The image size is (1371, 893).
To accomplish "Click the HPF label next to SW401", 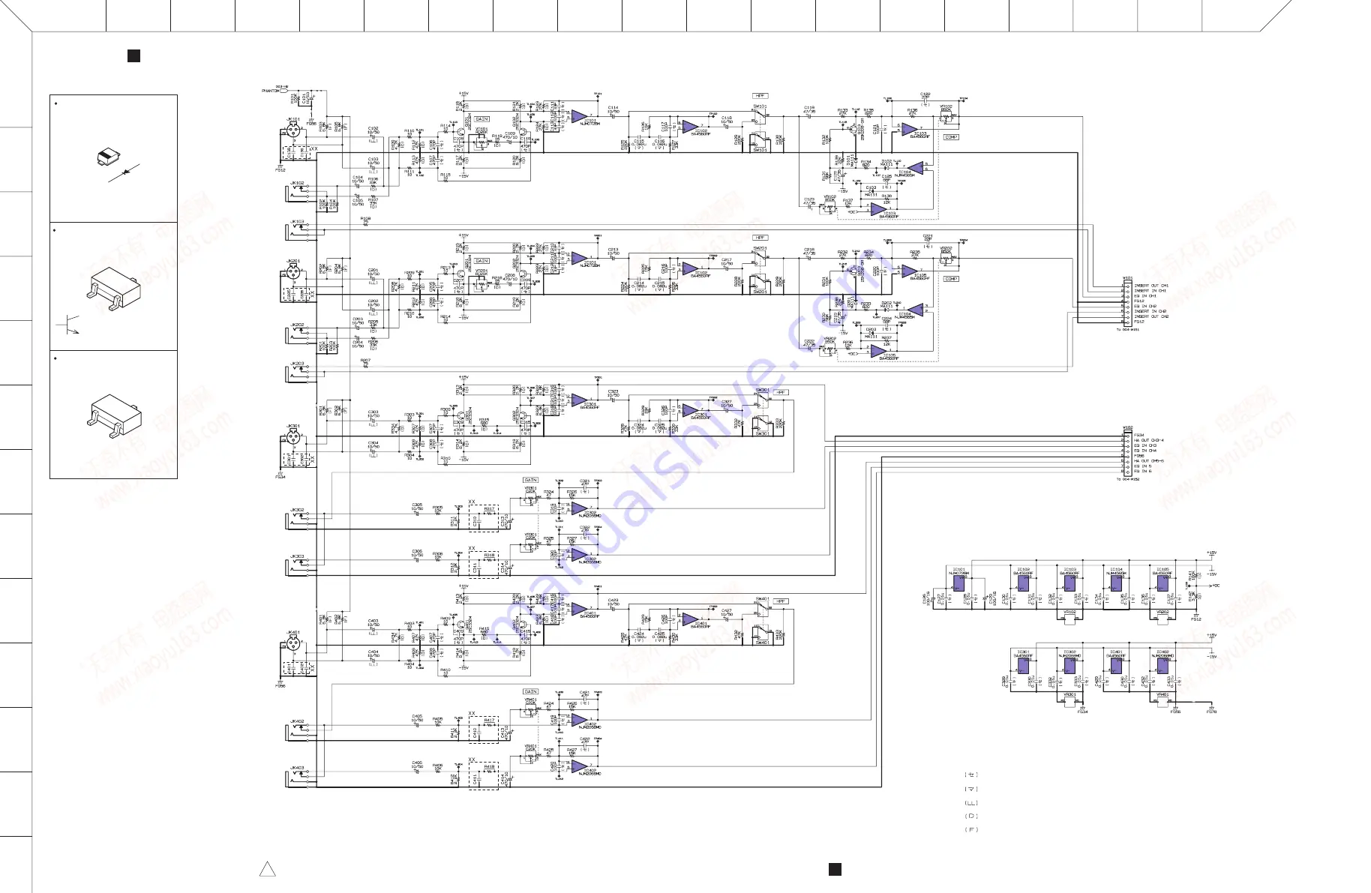I will click(781, 601).
